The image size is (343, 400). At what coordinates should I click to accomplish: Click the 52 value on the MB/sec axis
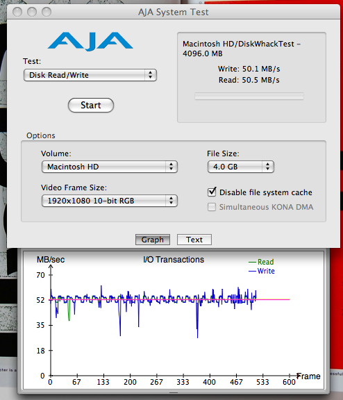pos(40,300)
